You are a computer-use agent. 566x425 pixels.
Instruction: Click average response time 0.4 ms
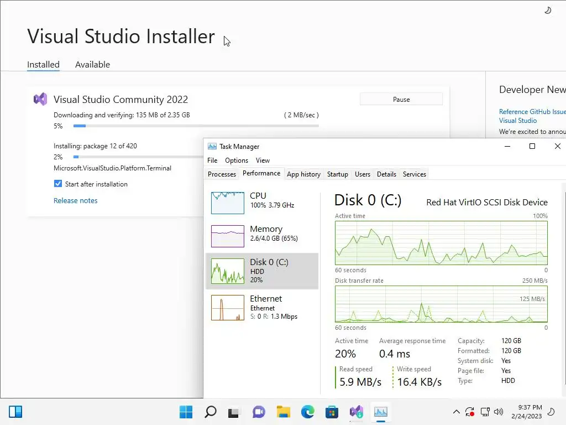click(x=395, y=354)
